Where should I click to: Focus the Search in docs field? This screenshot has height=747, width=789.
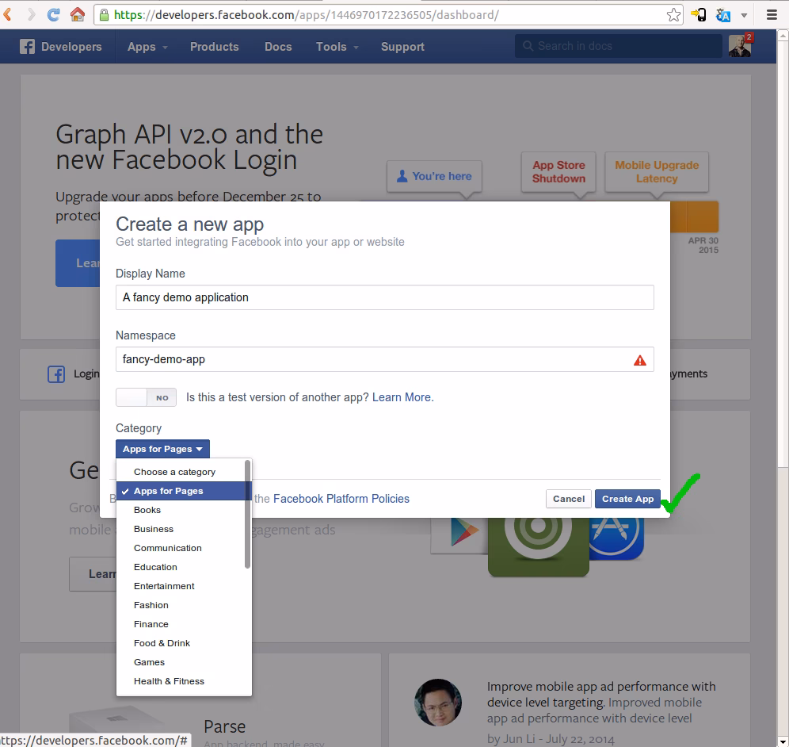tap(619, 46)
